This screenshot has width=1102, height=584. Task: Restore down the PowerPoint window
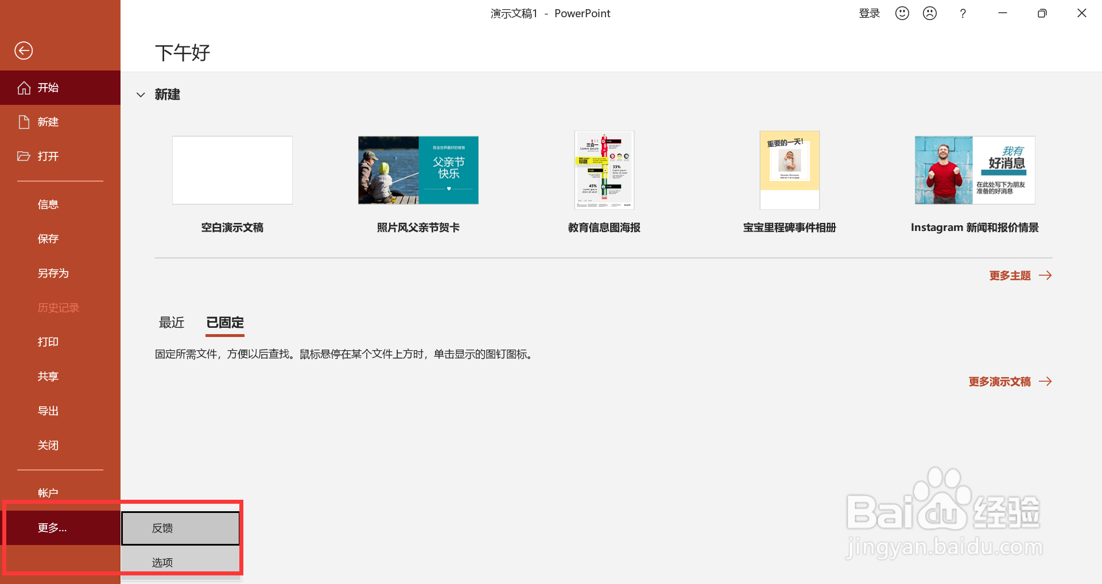click(1042, 13)
